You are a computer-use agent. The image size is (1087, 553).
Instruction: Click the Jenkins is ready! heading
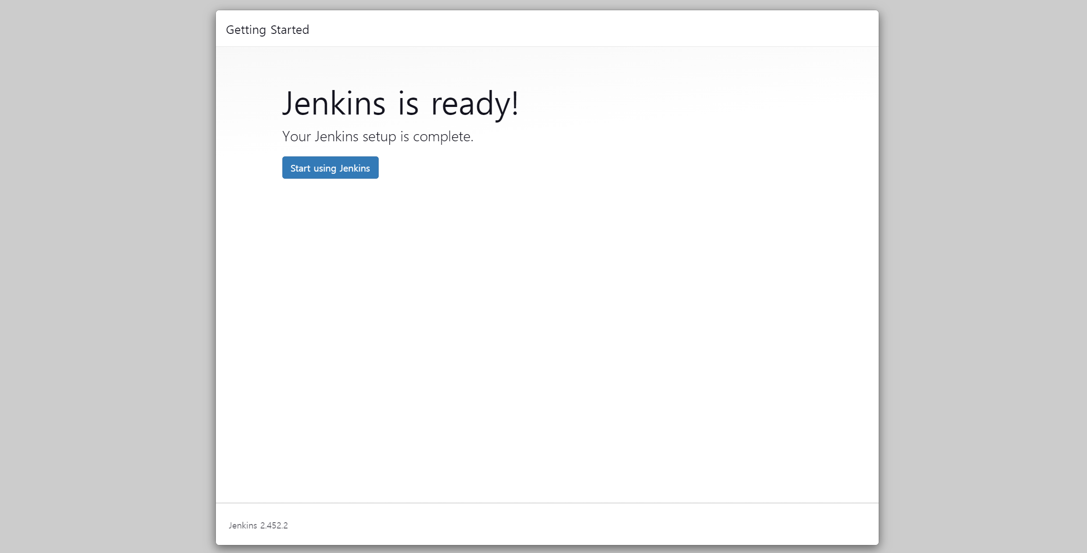point(400,103)
